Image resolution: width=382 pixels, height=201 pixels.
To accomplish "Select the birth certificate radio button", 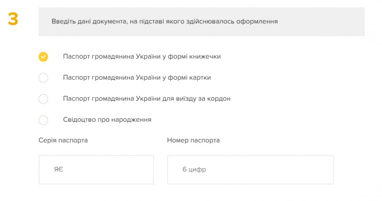I will click(x=43, y=120).
